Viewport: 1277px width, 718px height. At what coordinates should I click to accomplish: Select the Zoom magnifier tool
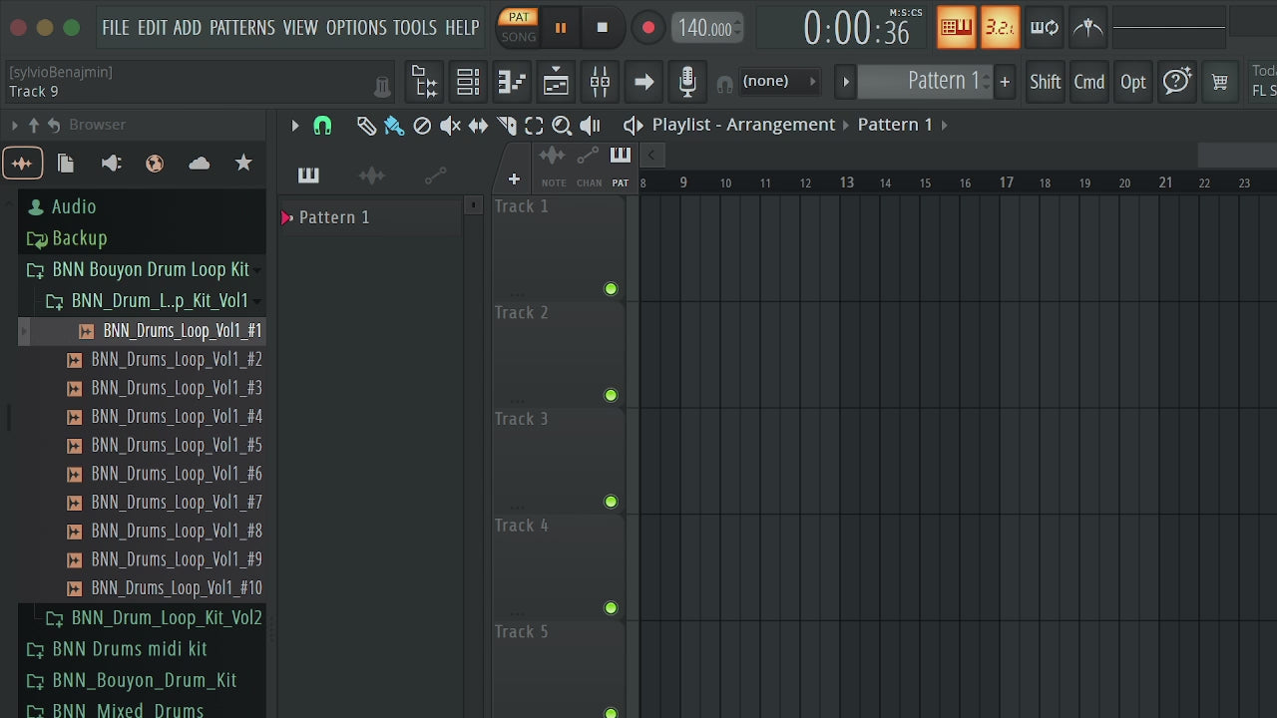(562, 126)
